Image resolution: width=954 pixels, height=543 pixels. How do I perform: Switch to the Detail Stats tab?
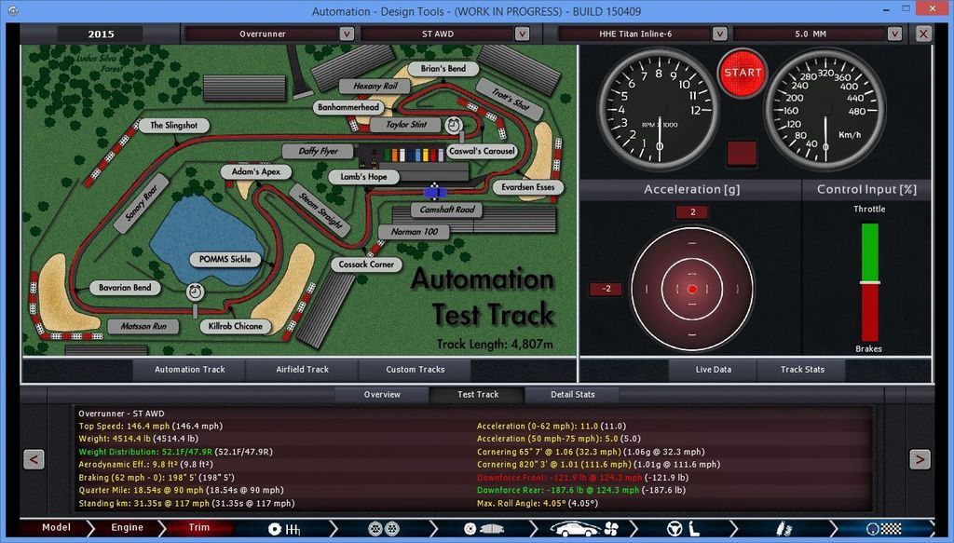pos(573,395)
